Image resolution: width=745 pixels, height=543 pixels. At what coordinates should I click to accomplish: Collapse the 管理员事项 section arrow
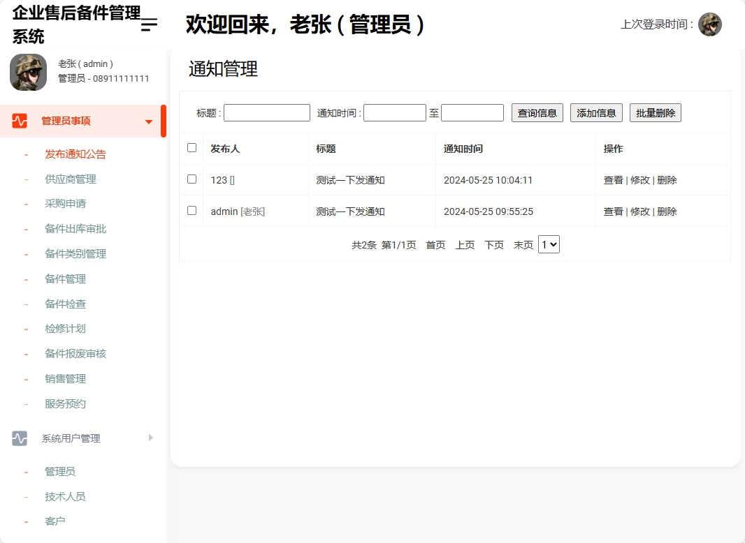(x=149, y=121)
